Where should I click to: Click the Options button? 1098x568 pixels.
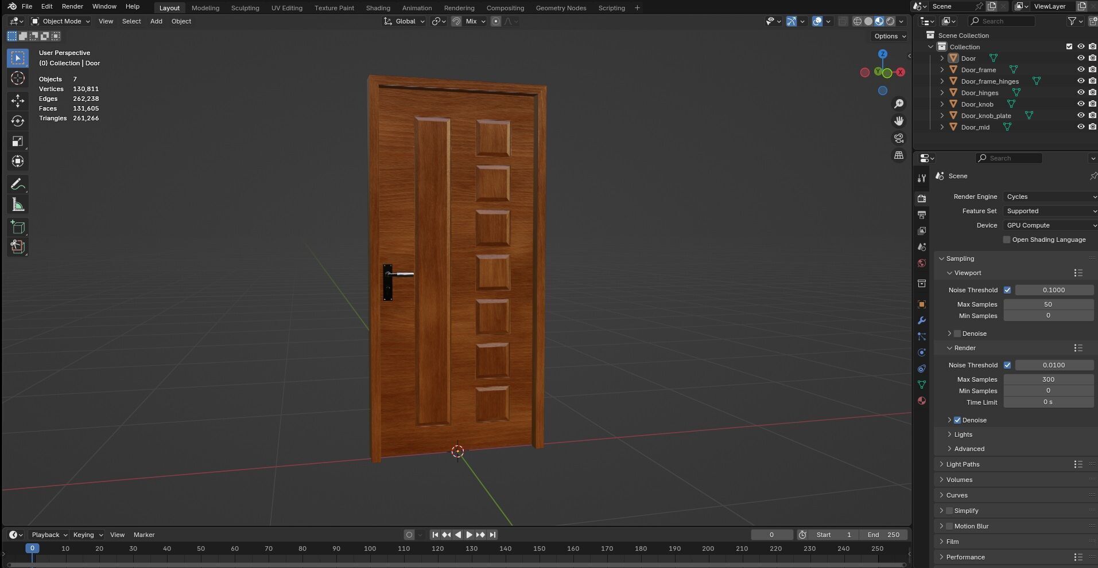point(890,36)
